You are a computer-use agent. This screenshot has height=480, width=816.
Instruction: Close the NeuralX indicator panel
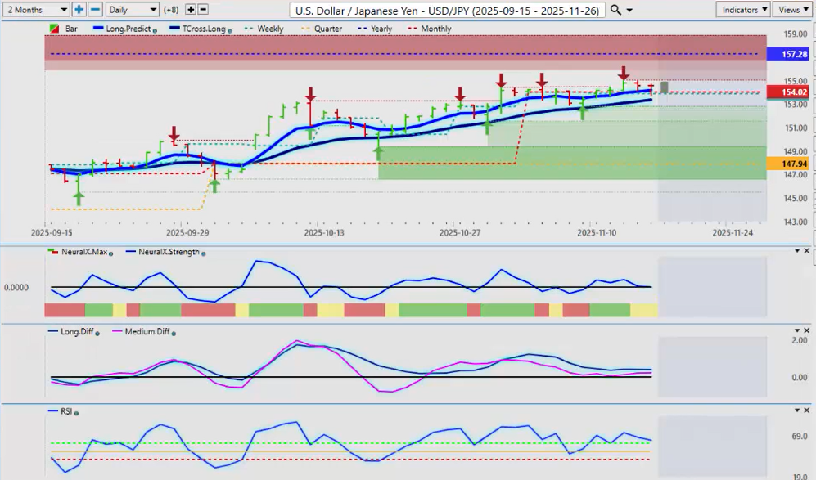(809, 250)
